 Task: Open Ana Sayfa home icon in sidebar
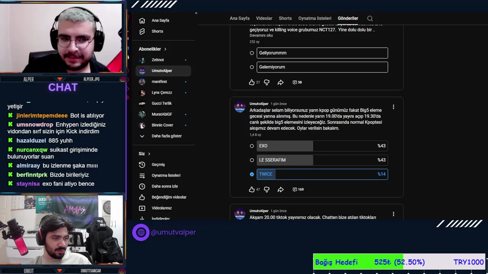[x=142, y=21]
